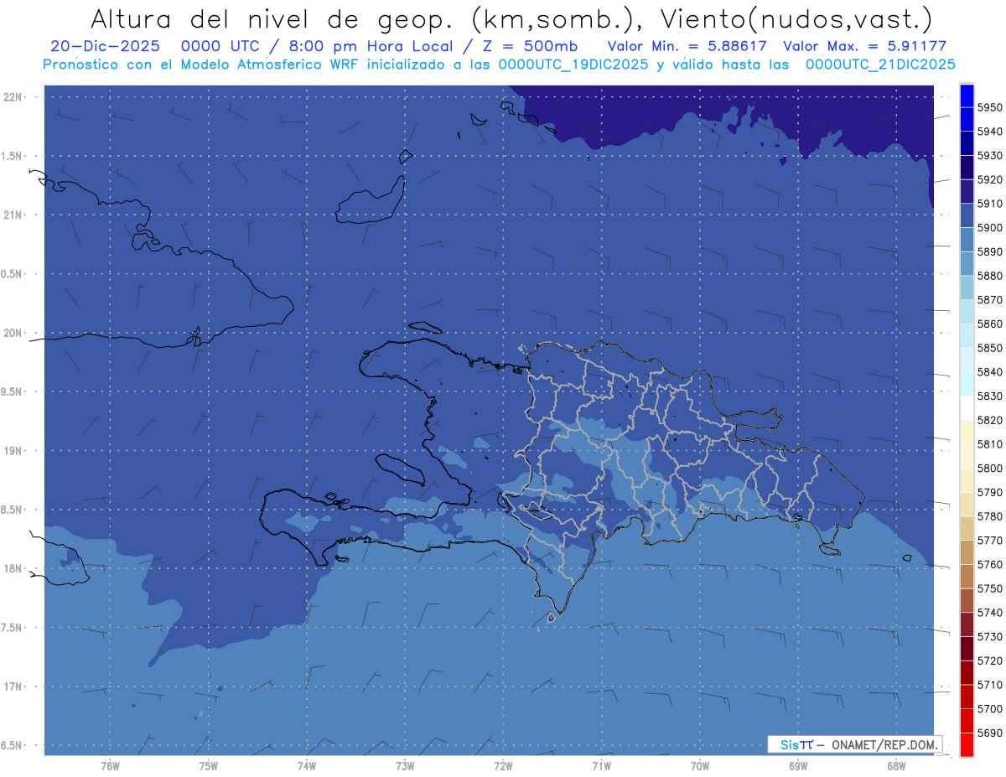Click the 20N latitude label

(13, 333)
